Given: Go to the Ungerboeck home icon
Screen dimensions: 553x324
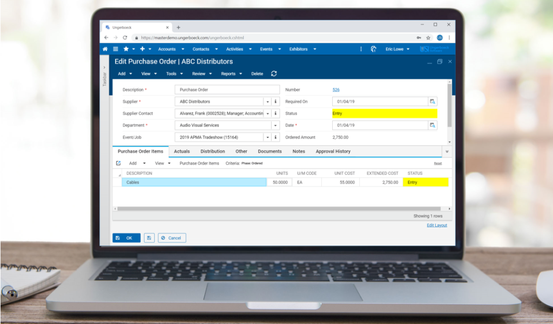Looking at the screenshot, I should (105, 49).
